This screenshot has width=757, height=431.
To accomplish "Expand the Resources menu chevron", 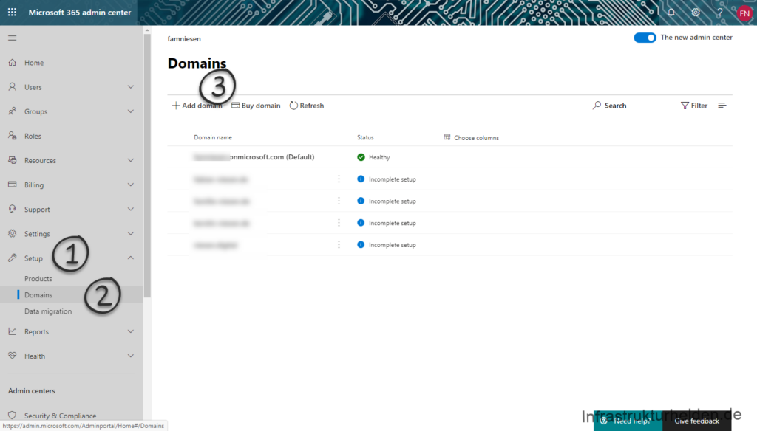I will [x=130, y=160].
